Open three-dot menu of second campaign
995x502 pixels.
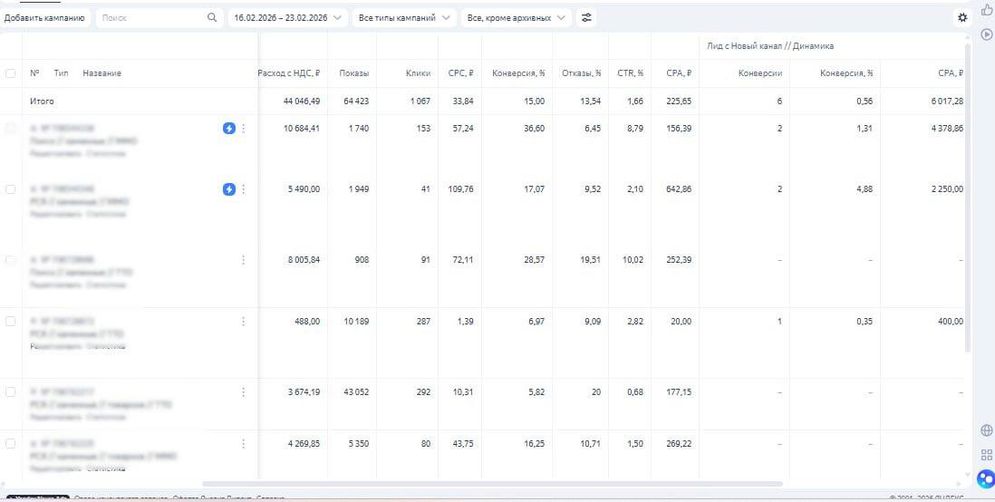click(243, 189)
